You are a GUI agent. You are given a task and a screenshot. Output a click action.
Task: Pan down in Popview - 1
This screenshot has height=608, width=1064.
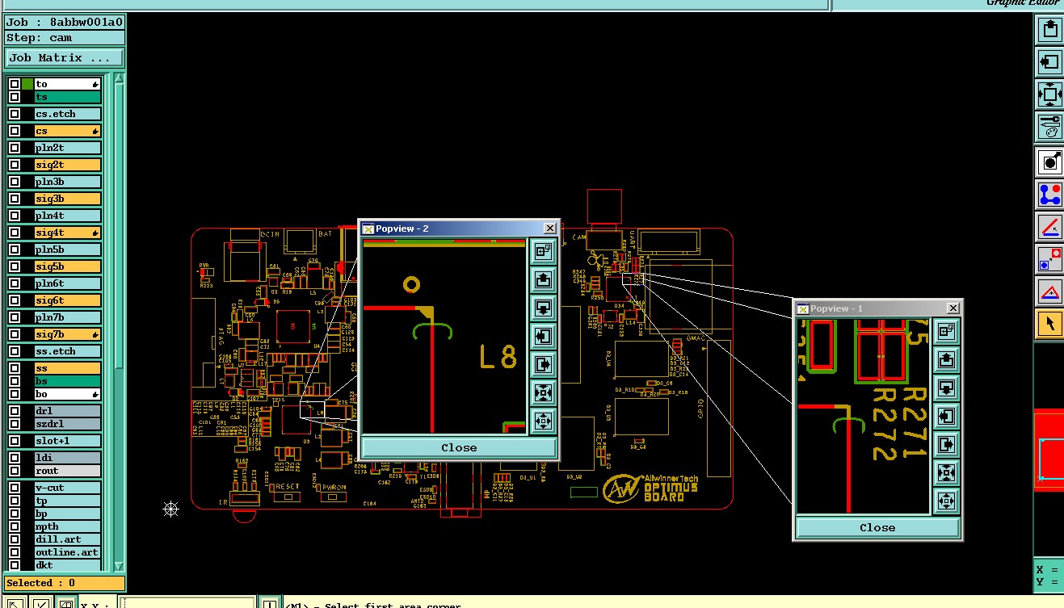point(946,388)
